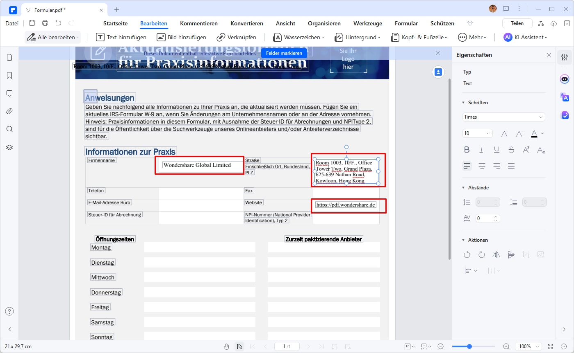Click the Felder markieren button
The height and width of the screenshot is (353, 574).
(x=284, y=53)
